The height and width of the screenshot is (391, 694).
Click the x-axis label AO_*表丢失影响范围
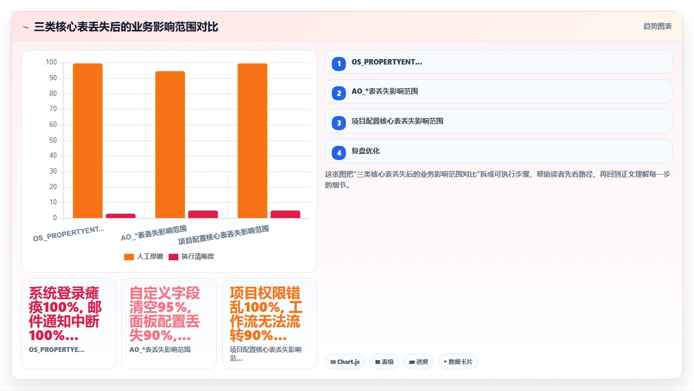click(x=154, y=233)
